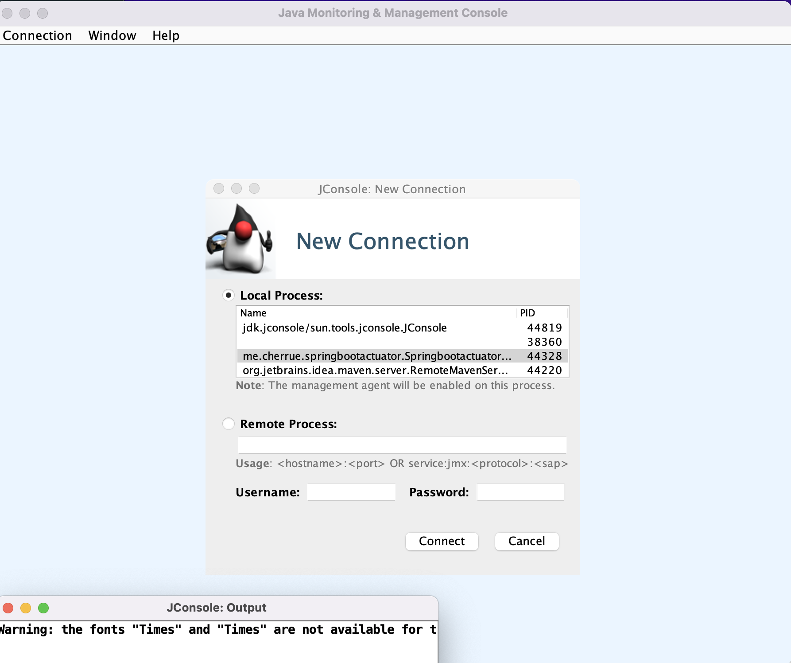Screen dimensions: 791x663
Task: Click the JConsole: New Connection title bar
Action: [x=392, y=189]
